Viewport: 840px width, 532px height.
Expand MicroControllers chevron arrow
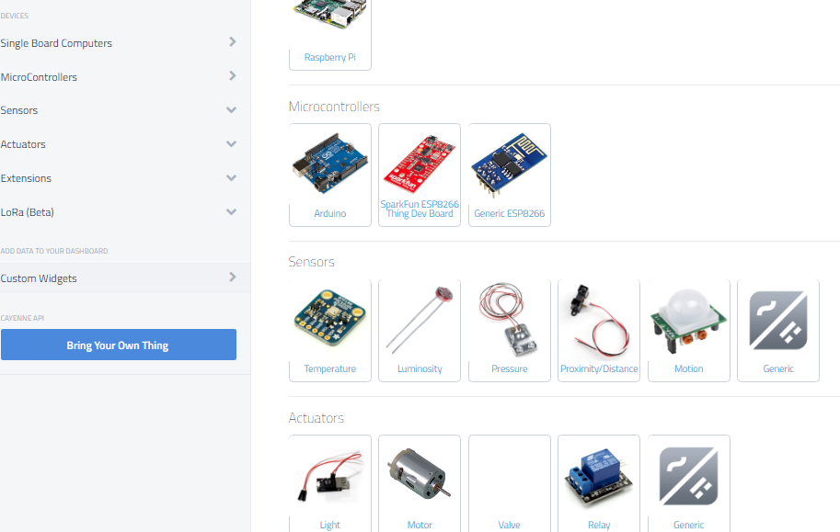(x=233, y=76)
